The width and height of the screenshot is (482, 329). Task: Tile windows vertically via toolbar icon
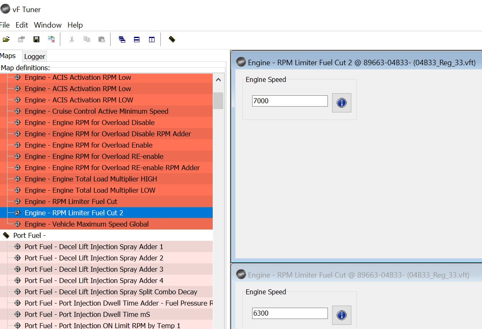click(152, 39)
